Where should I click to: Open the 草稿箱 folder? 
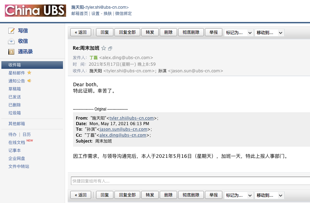(x=15, y=89)
